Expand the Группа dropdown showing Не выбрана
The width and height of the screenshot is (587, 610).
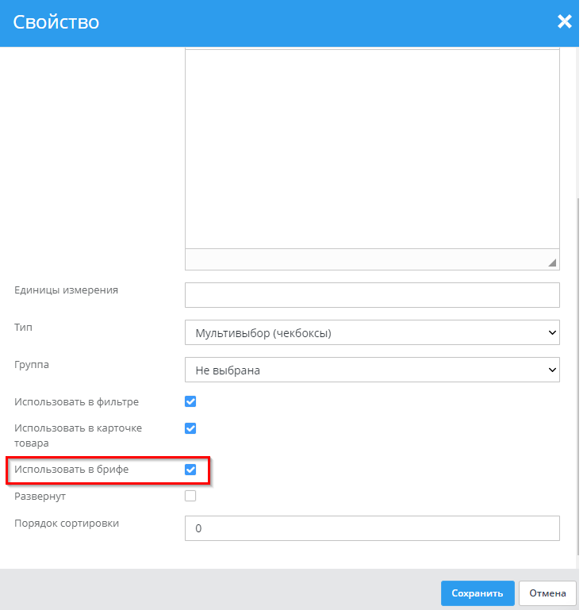point(372,370)
